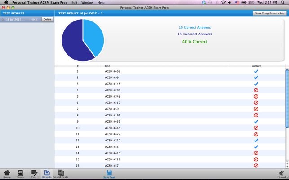Delete the 18 Jul 2012 test result

[47, 20]
